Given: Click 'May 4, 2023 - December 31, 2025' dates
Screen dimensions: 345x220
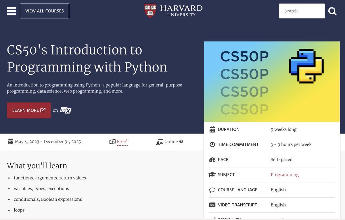Looking at the screenshot, I should (48, 142).
